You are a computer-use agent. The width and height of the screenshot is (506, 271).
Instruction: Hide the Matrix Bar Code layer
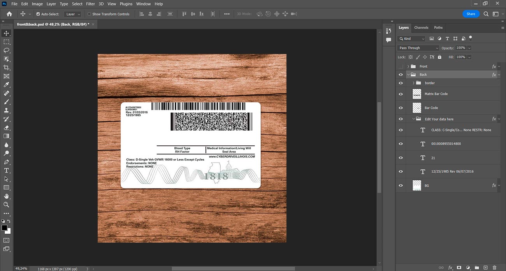pyautogui.click(x=401, y=94)
